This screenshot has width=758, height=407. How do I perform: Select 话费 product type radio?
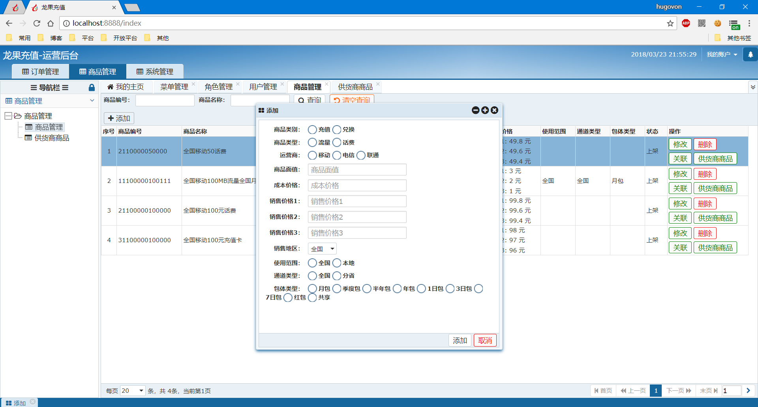pyautogui.click(x=337, y=142)
